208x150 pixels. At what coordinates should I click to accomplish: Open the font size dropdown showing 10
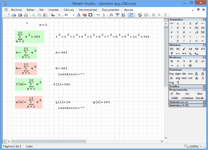tap(73, 15)
